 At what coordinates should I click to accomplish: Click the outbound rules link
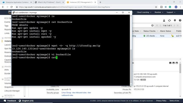(67, 95)
